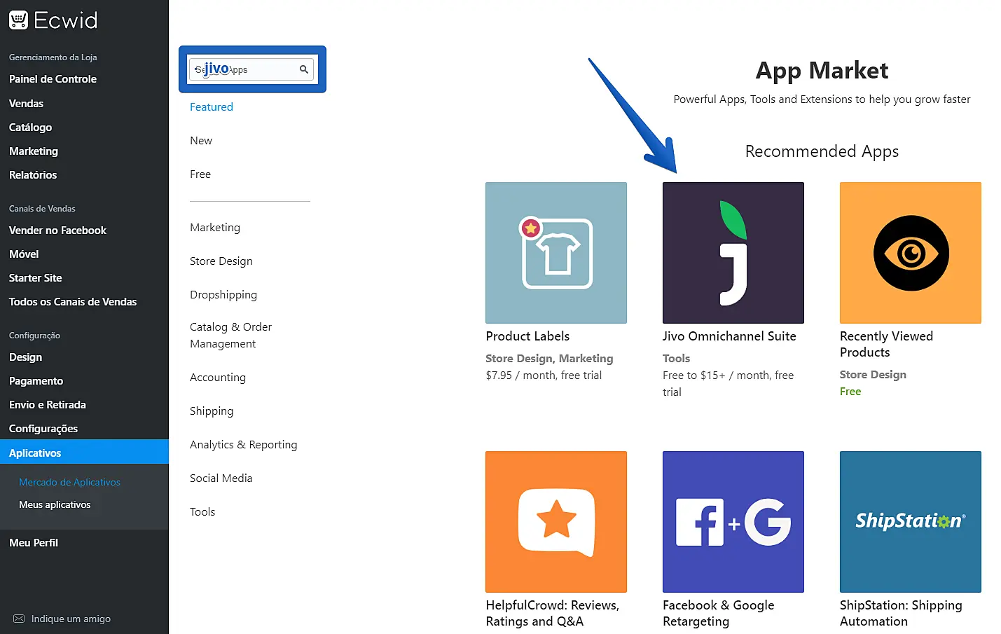Open the Product Labels app icon

556,253
